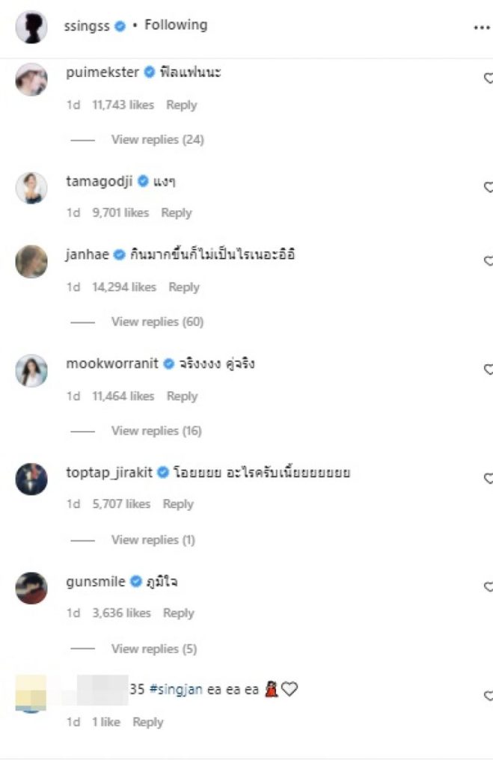Open mookworranit's profile avatar
Viewport: 493px width, 766px height.
click(x=31, y=370)
